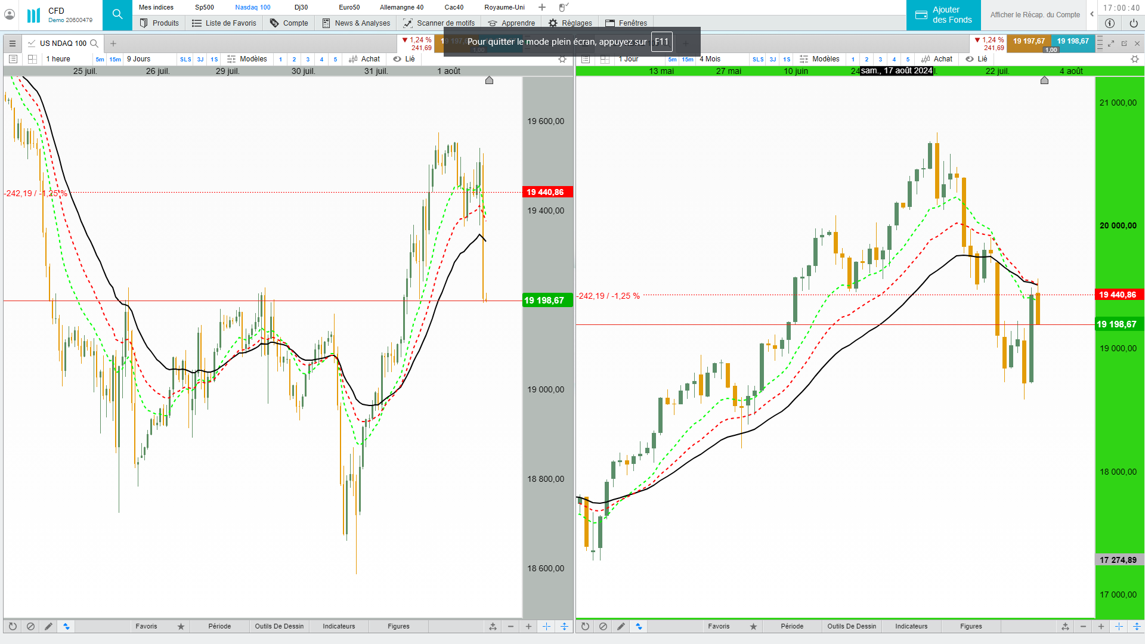Click the power logout icon top right

(1133, 23)
